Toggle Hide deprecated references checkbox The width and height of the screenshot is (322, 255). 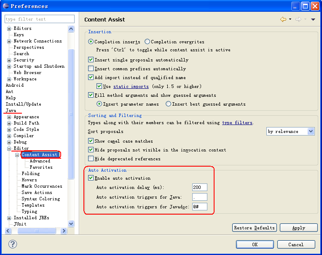(x=91, y=159)
